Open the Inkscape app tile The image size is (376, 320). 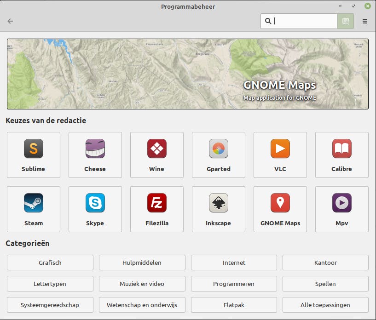219,209
